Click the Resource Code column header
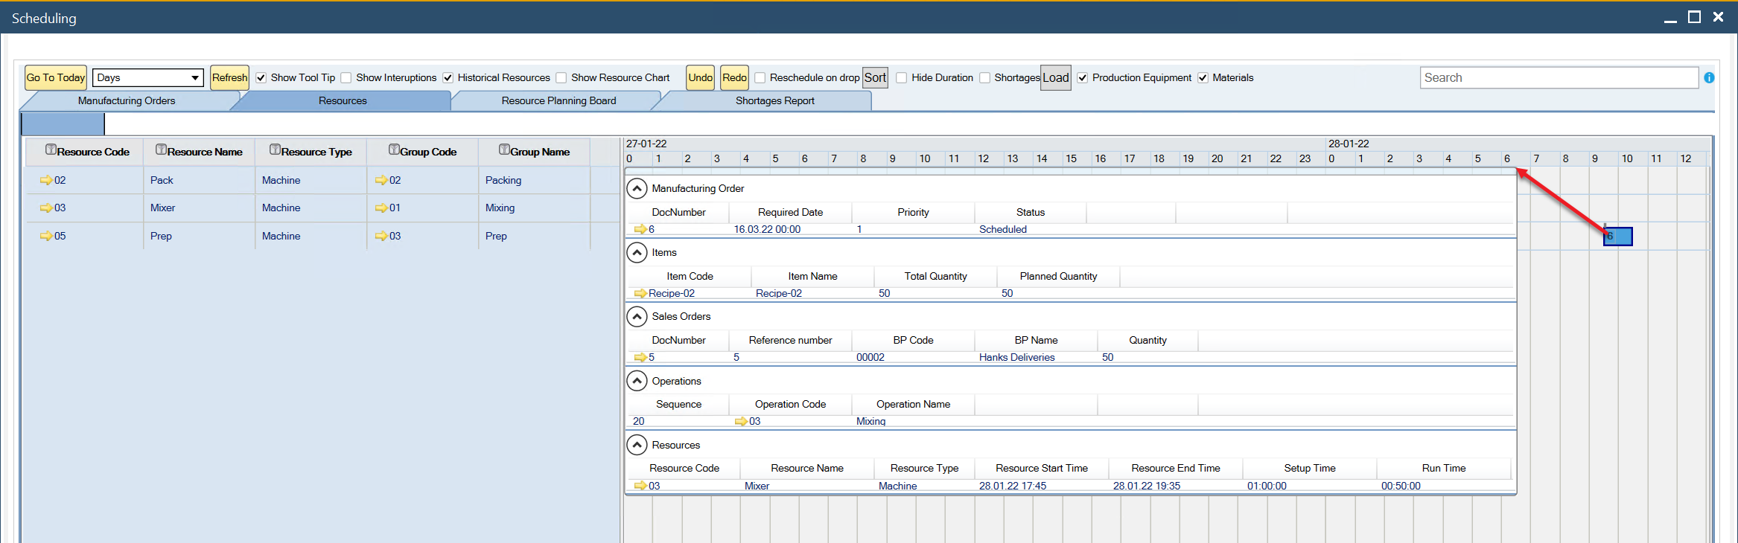 (85, 152)
